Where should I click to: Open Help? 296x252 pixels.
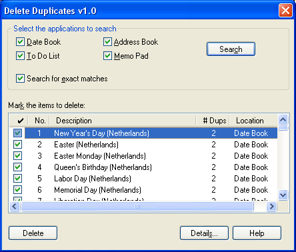257,233
